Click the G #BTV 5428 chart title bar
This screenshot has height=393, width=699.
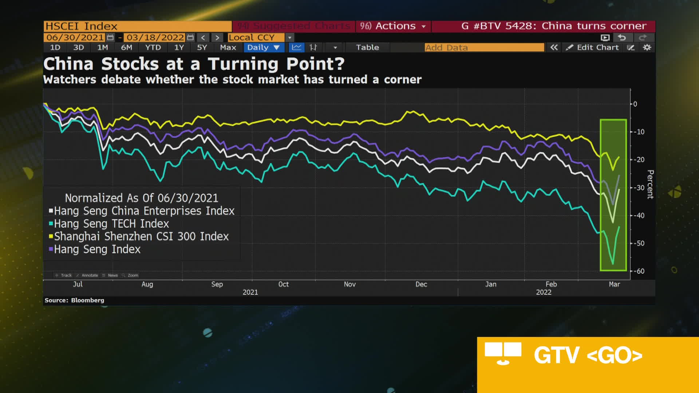coord(544,26)
